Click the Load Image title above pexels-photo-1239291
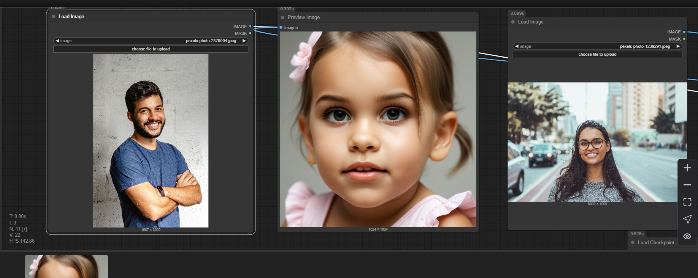698x278 pixels. 531,22
